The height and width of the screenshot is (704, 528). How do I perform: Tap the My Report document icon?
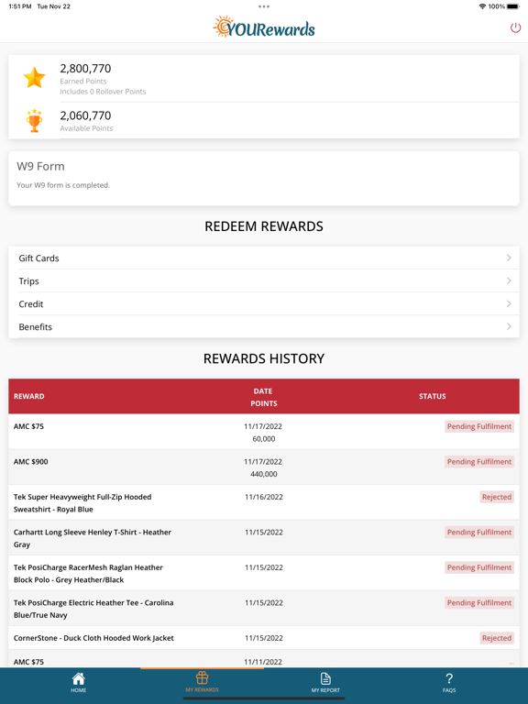click(x=325, y=678)
